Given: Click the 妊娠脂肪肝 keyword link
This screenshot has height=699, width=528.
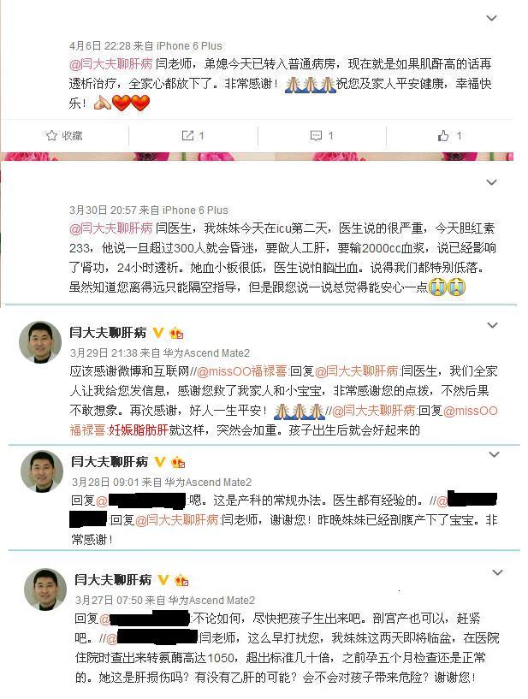Looking at the screenshot, I should coord(139,430).
